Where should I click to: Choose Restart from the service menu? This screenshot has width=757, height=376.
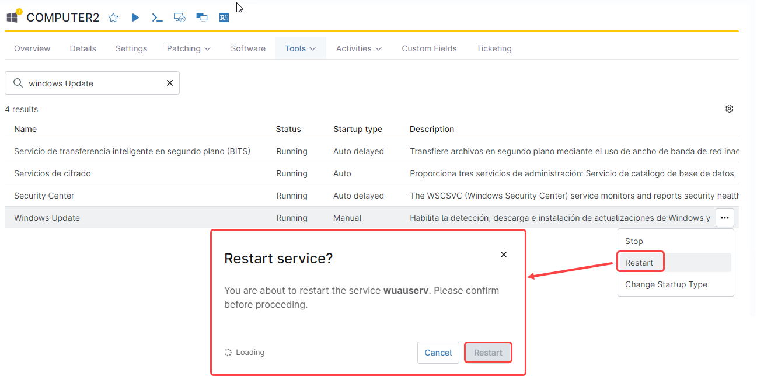pos(675,263)
